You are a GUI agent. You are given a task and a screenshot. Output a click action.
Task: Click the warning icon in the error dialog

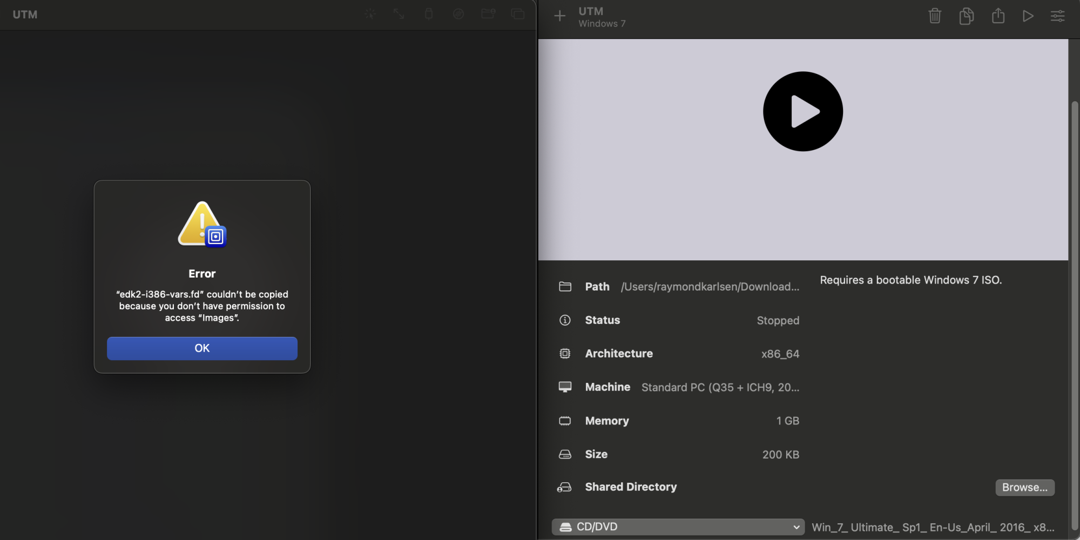pyautogui.click(x=202, y=224)
